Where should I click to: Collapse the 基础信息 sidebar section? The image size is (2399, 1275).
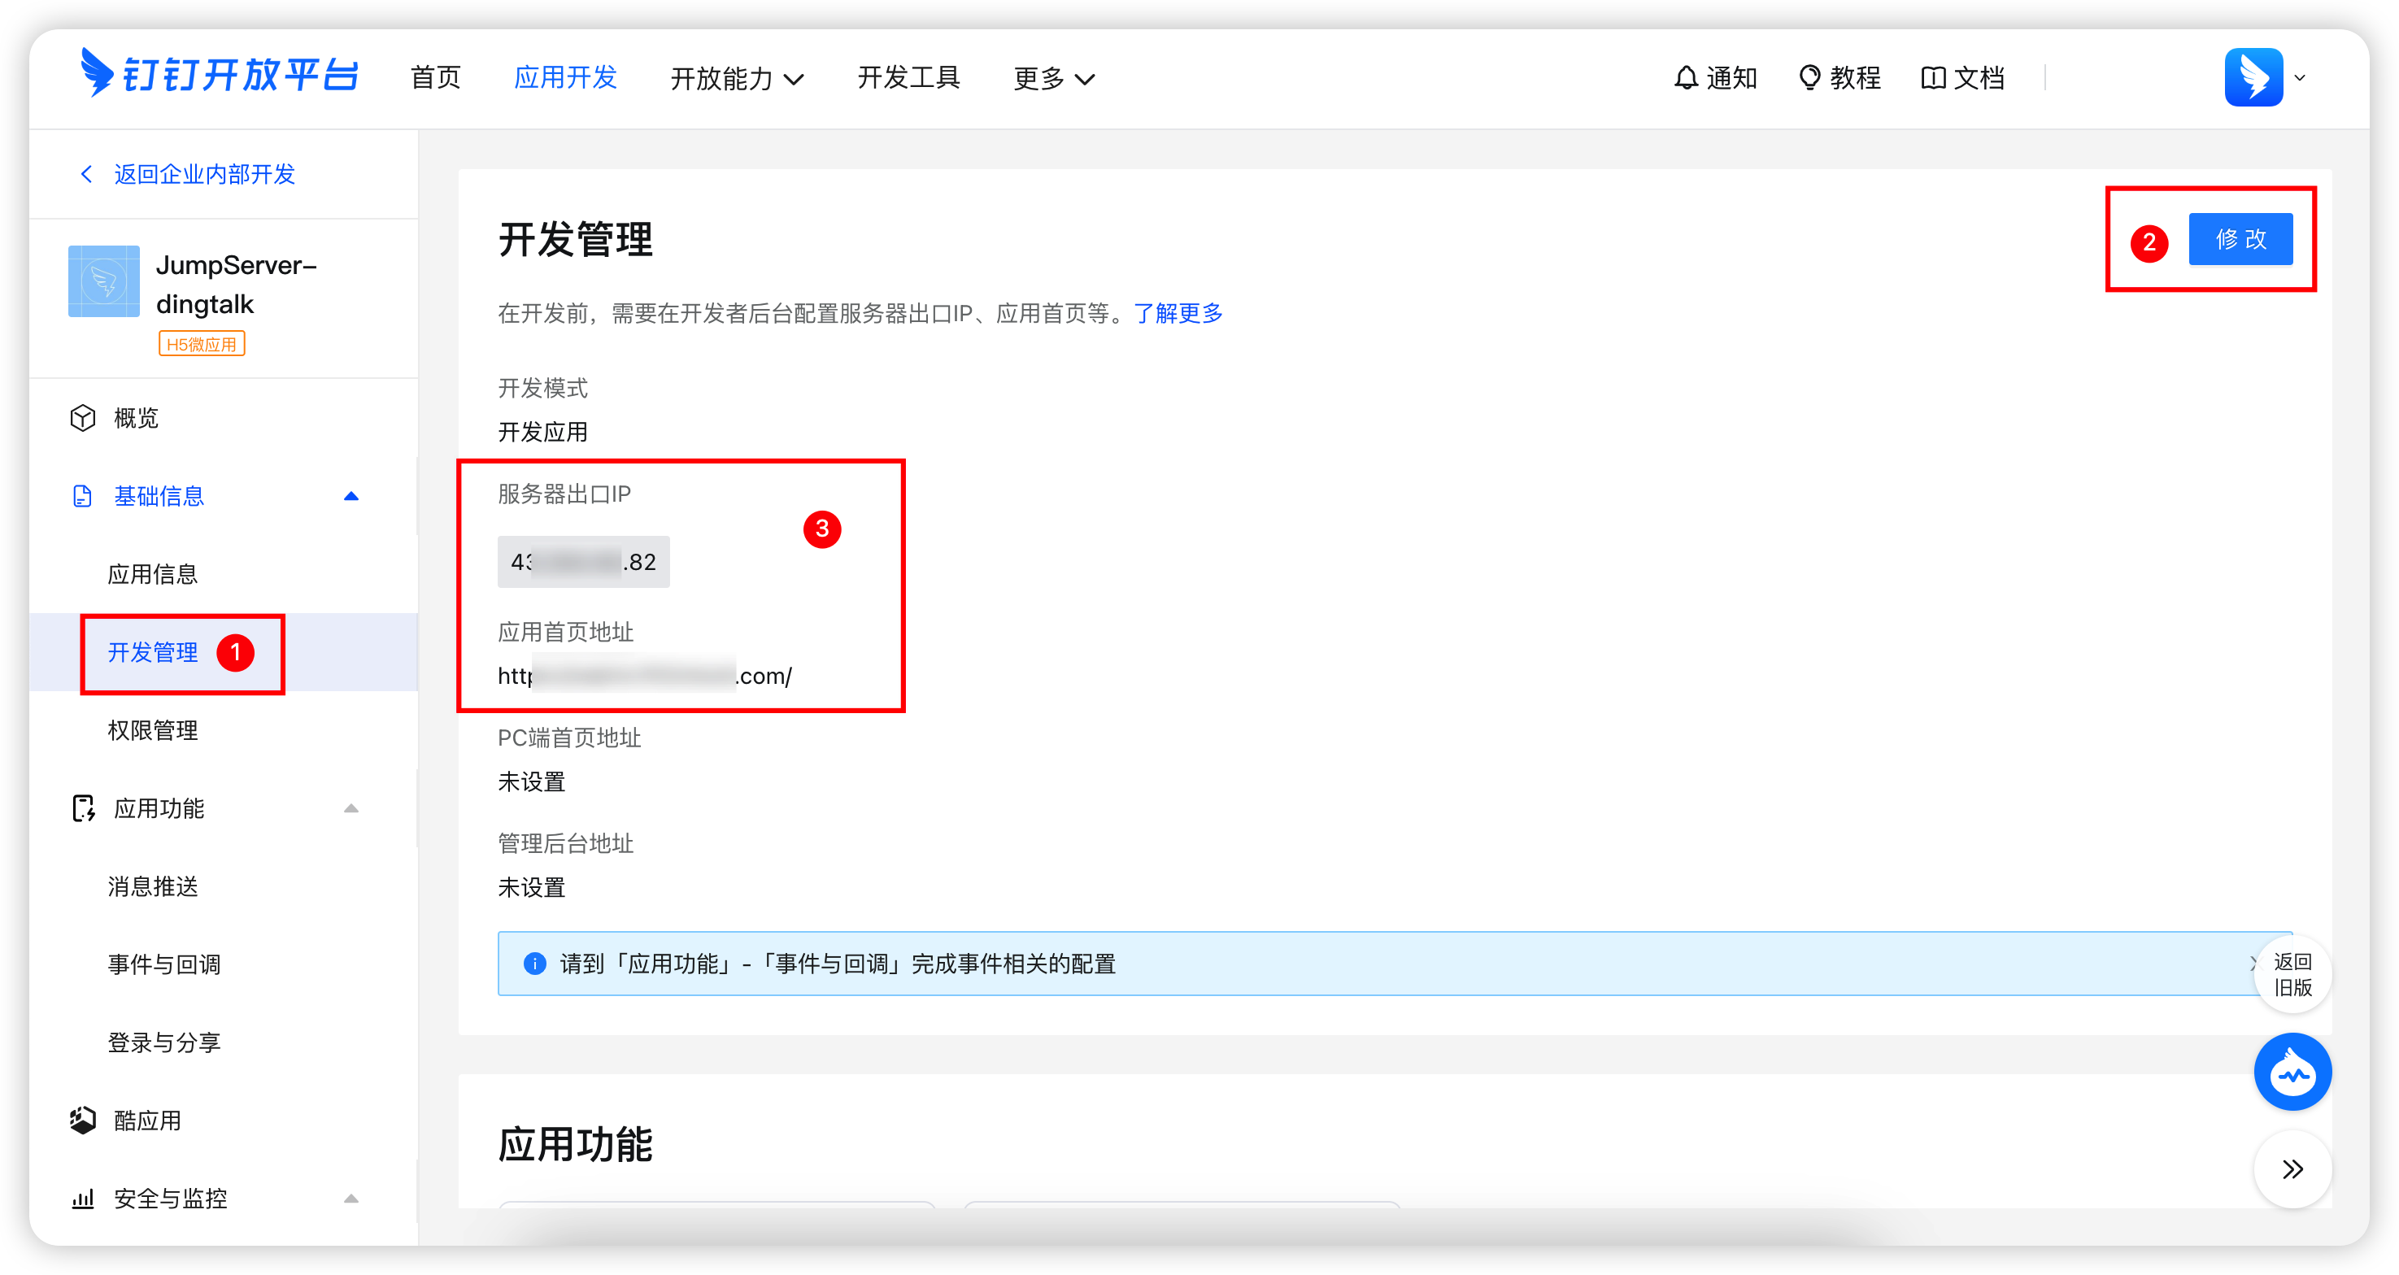[x=351, y=496]
